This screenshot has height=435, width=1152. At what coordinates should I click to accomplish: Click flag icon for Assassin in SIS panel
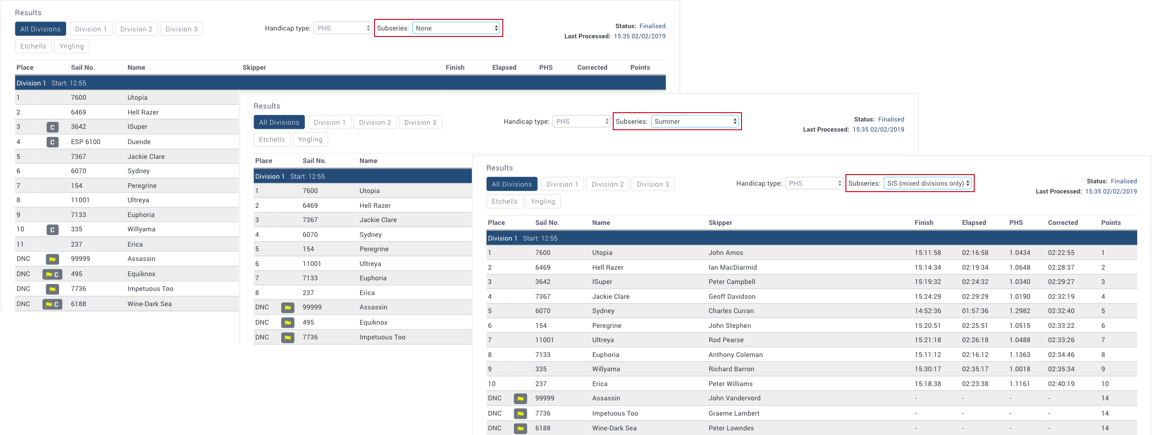pyautogui.click(x=520, y=399)
